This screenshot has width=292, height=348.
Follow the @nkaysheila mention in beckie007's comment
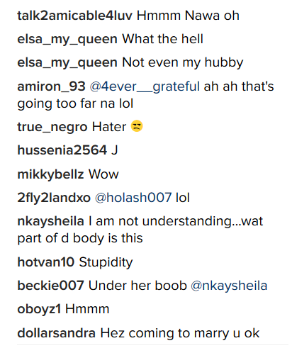click(229, 286)
